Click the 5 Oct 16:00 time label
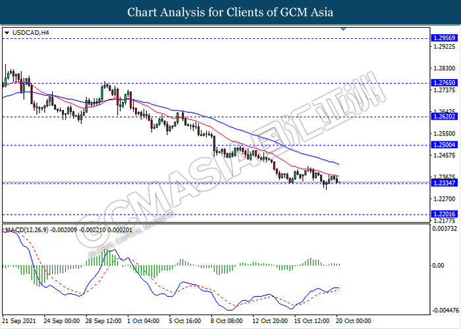This screenshot has width=461, height=329. (x=185, y=321)
